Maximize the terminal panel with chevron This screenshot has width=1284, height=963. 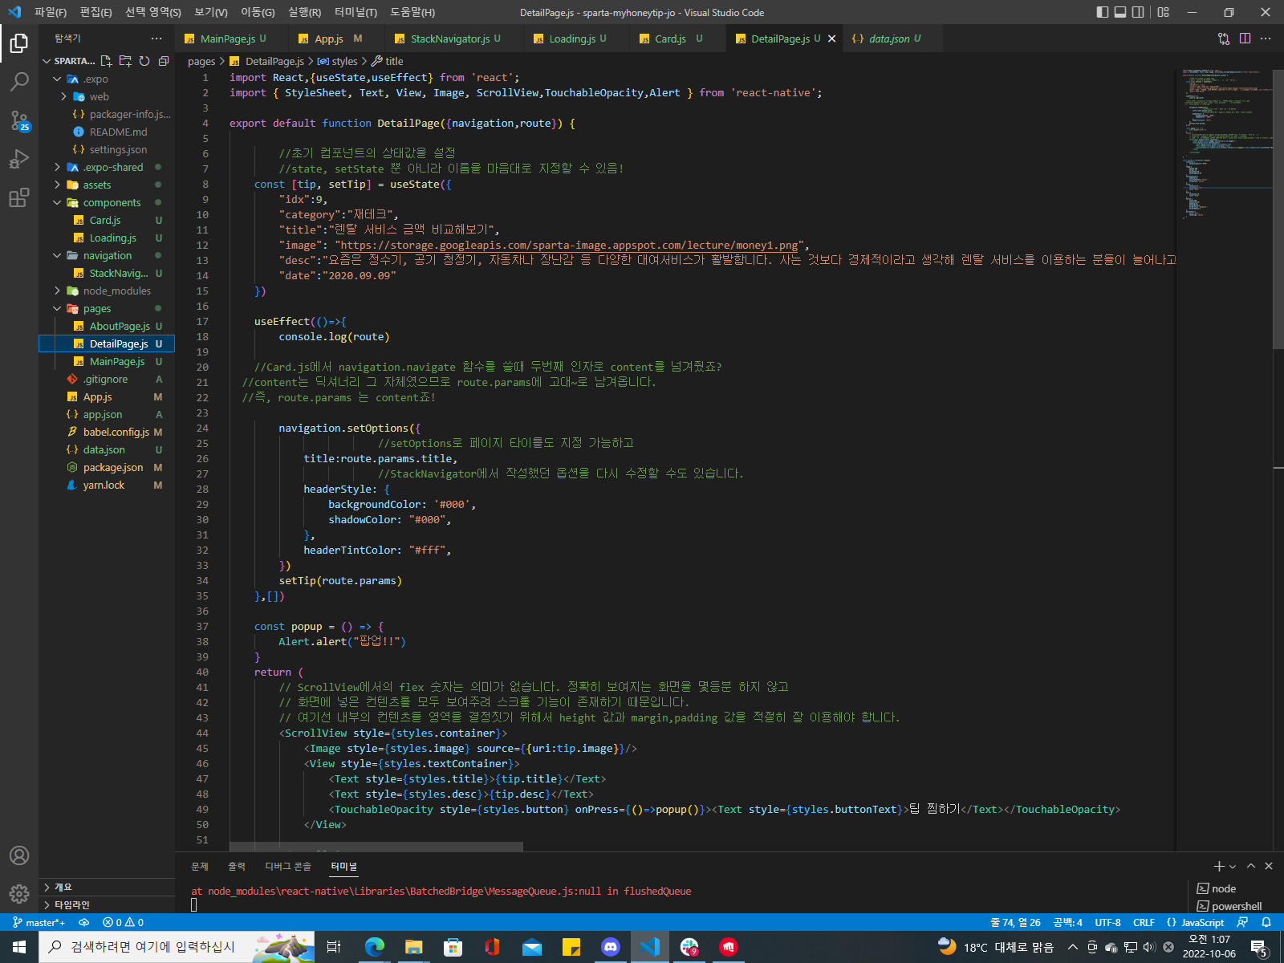1251,866
